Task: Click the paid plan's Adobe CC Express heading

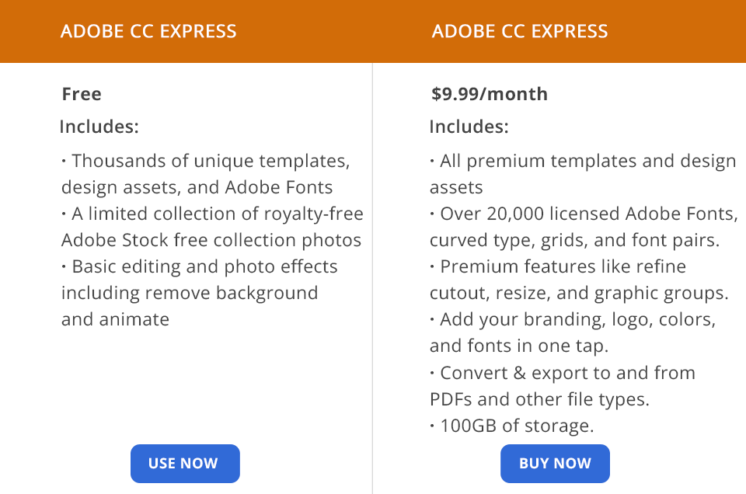Action: click(520, 32)
